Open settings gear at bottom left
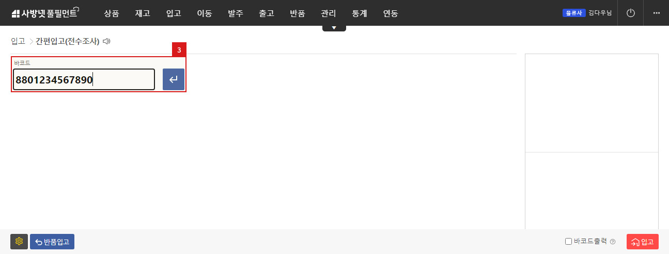Screen dimensions: 669x254 pos(19,242)
